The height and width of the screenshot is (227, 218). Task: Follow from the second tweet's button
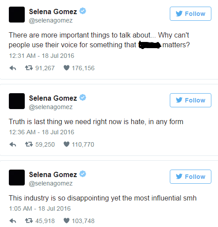pyautogui.click(x=191, y=100)
